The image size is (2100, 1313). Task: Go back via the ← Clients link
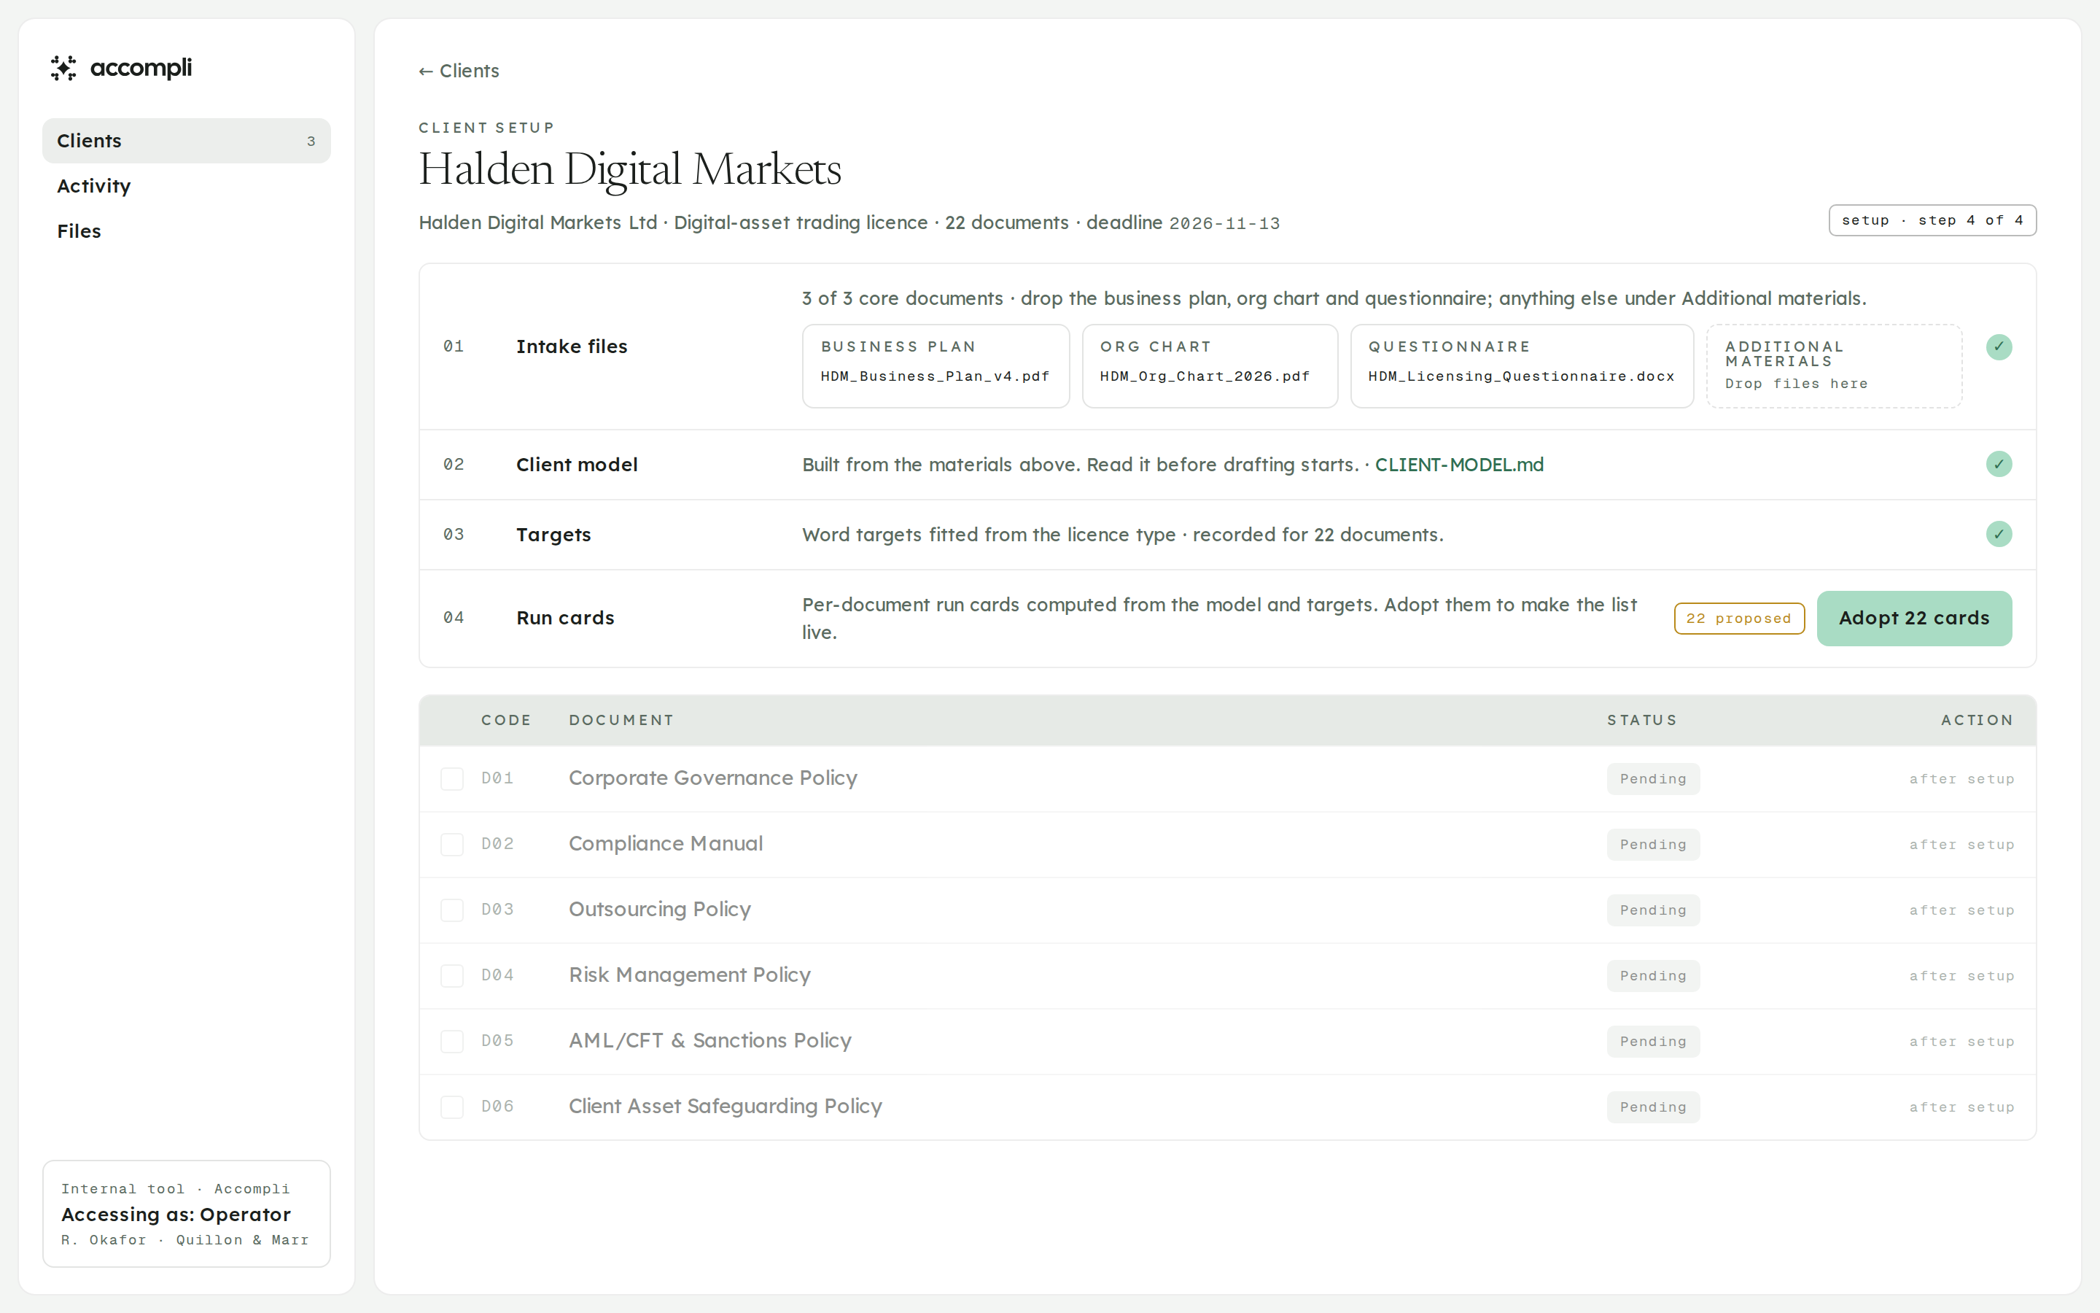[459, 71]
